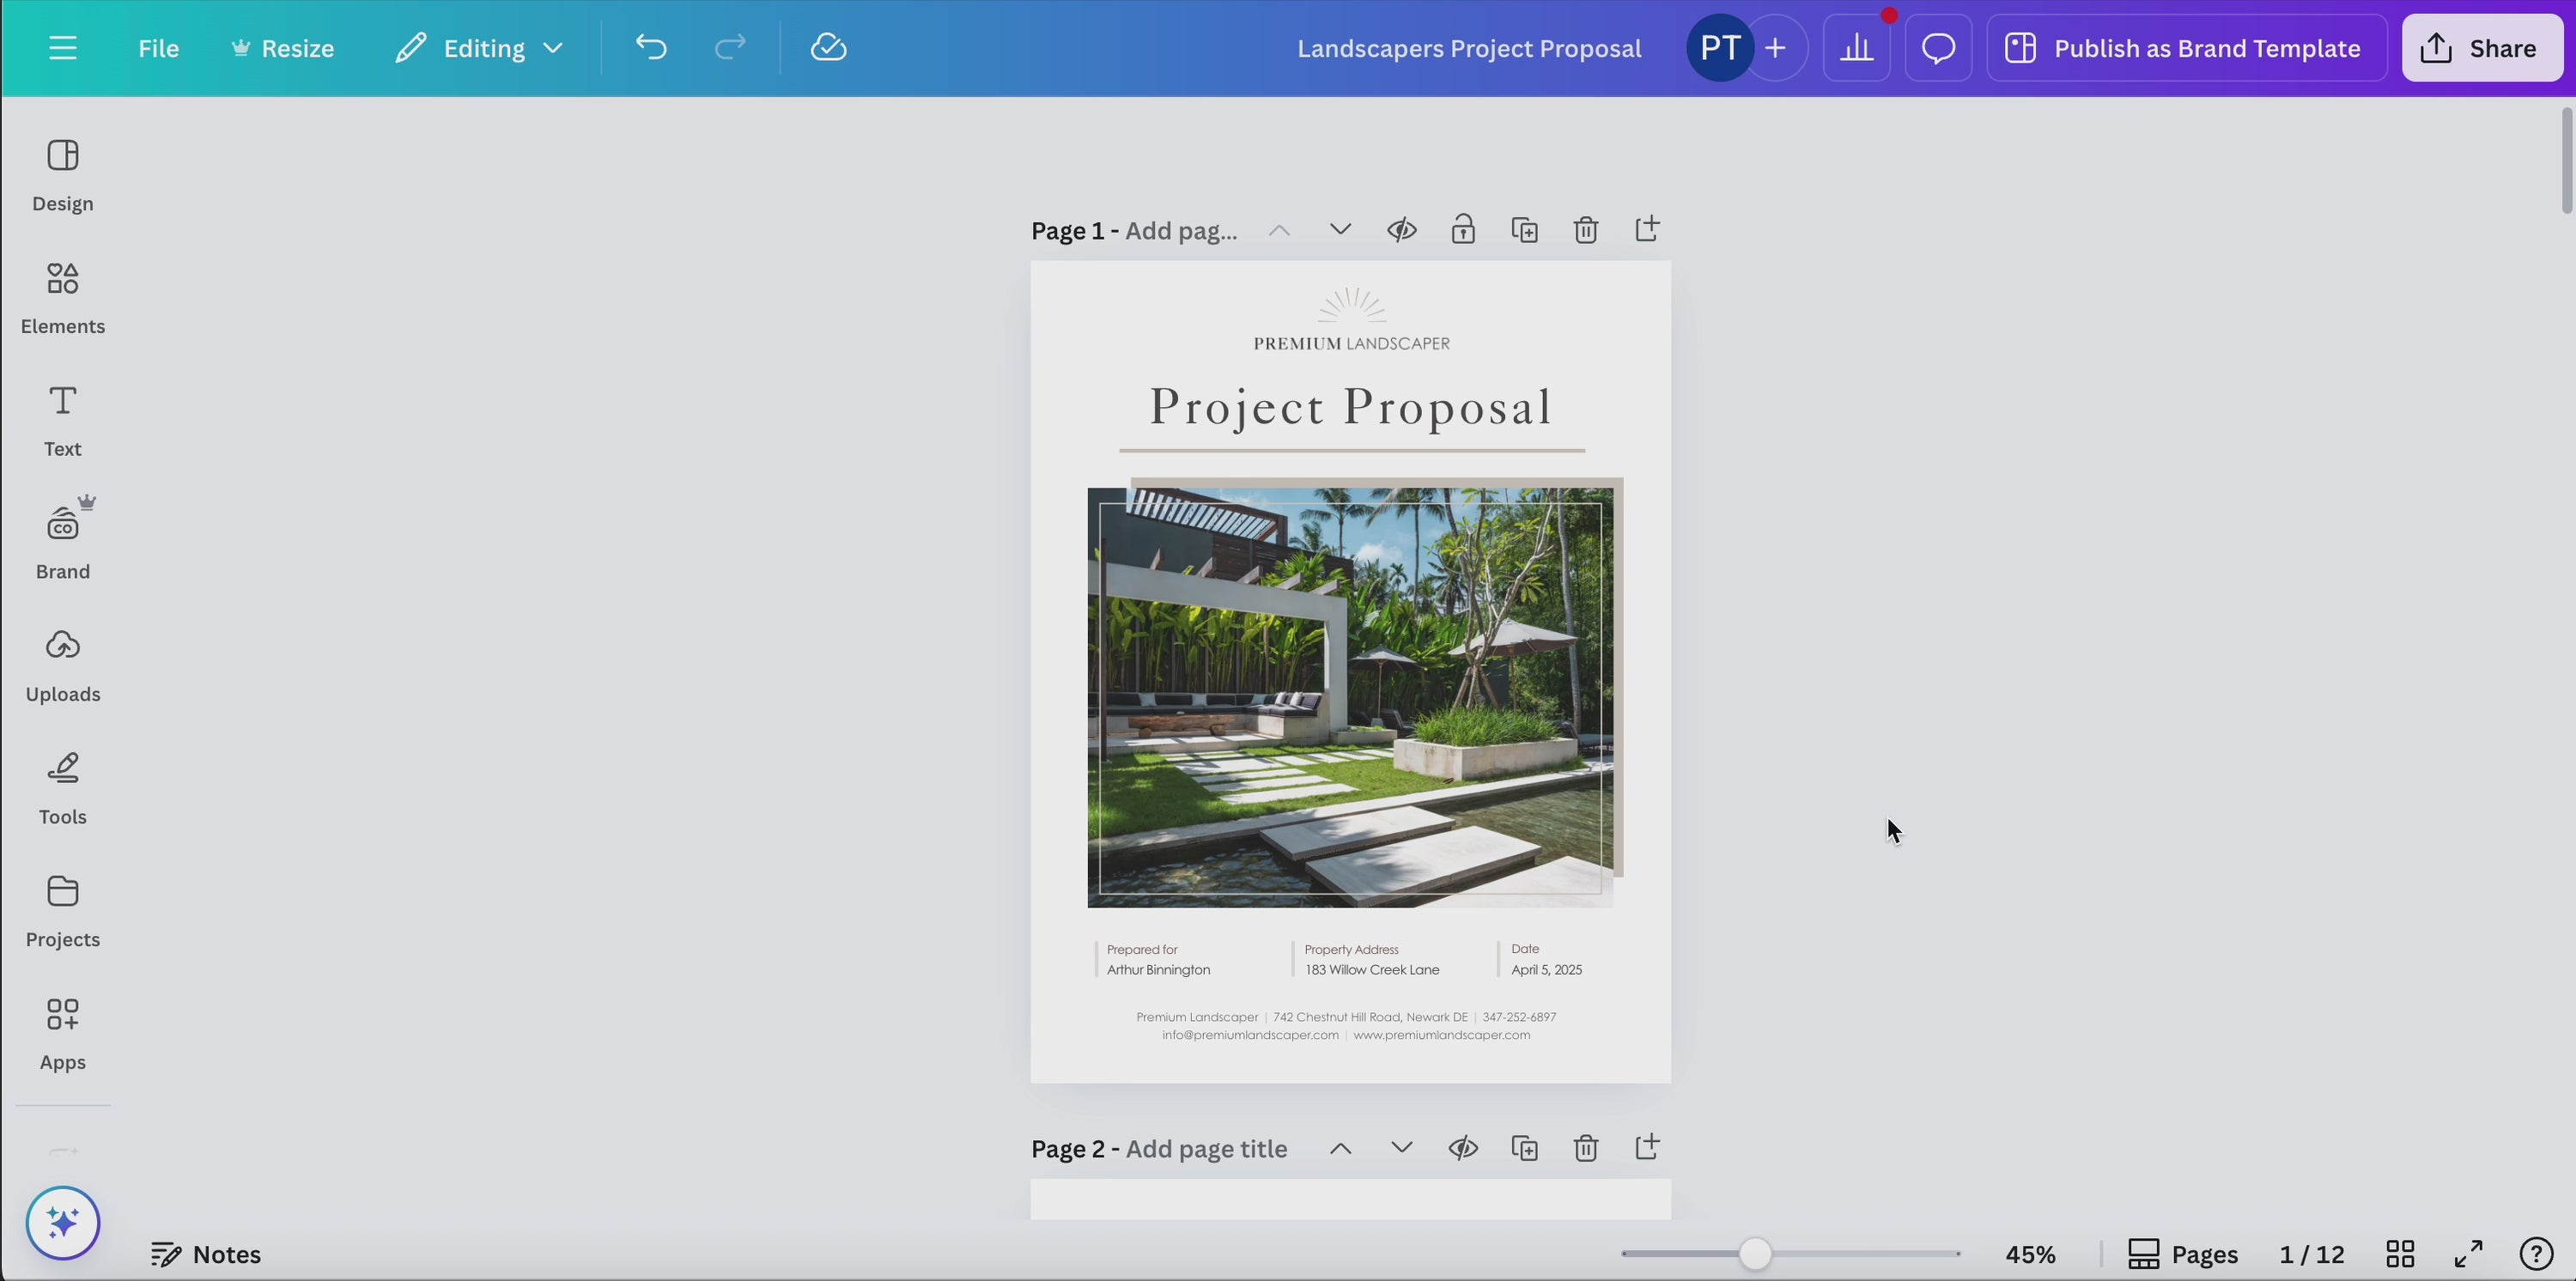Select the PREMIUM LANDSCAPER logo text
Viewport: 2576px width, 1281px height.
(x=1352, y=344)
